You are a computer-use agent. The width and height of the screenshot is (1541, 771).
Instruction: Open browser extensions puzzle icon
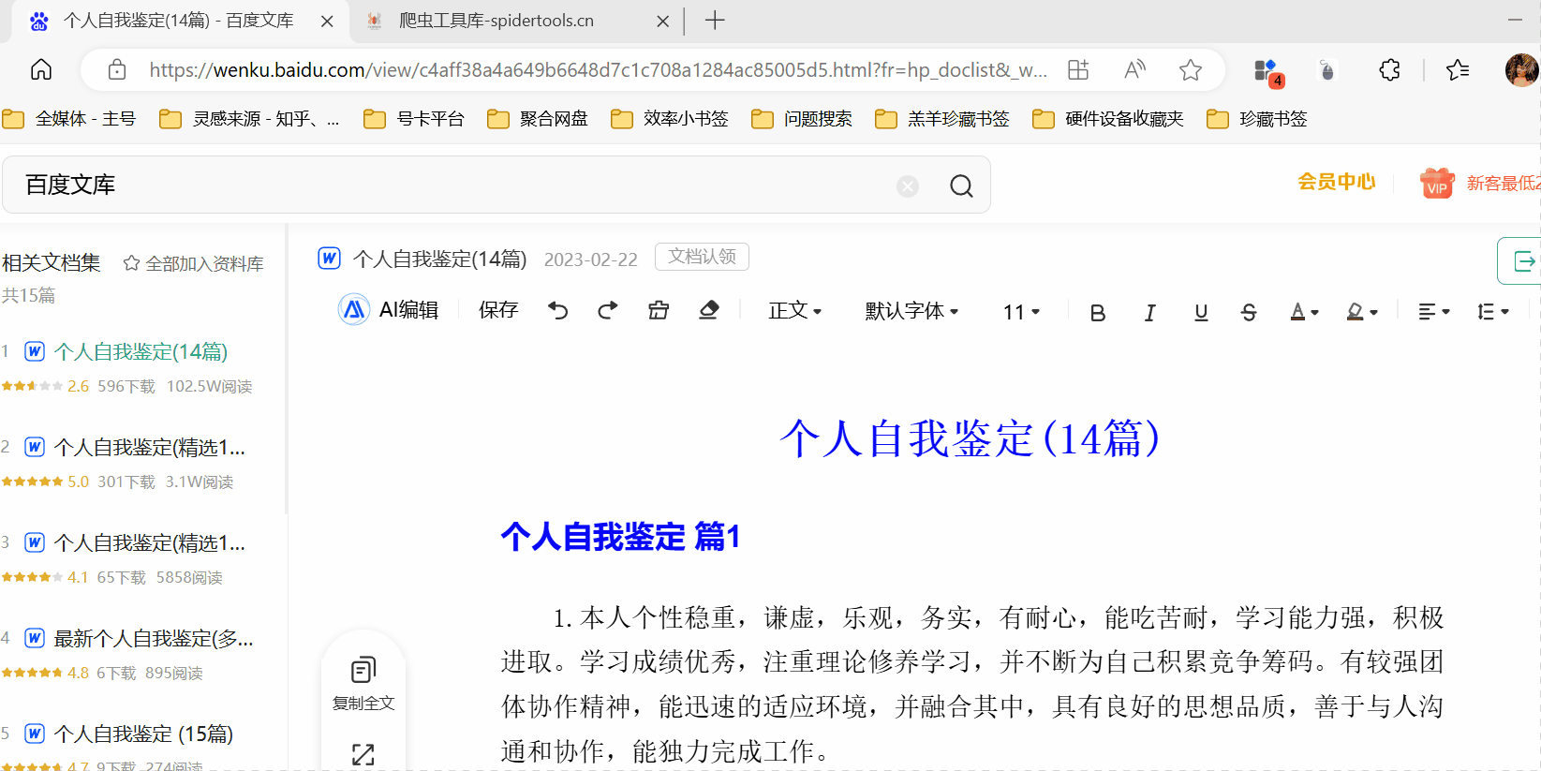(x=1389, y=69)
